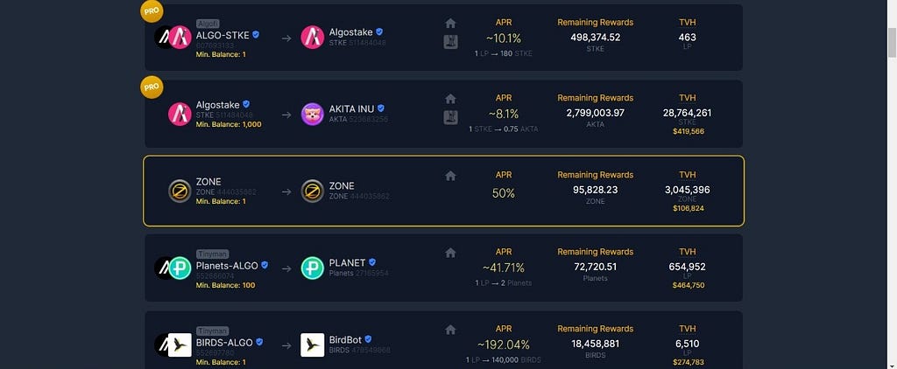Click the home icon in the BIRDS-ALGO row
The image size is (897, 369).
pos(451,330)
